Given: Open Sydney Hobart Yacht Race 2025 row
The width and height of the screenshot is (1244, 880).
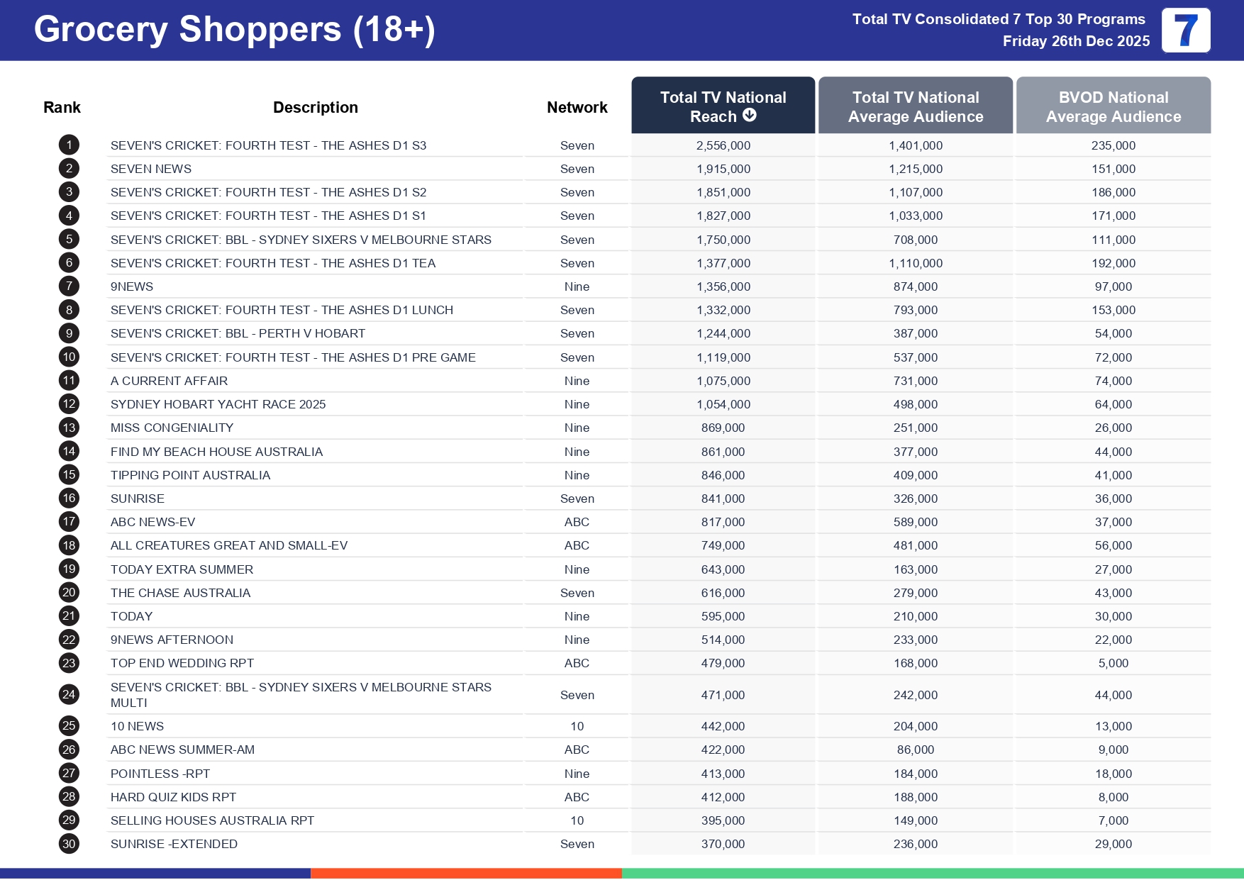Looking at the screenshot, I should pos(218,404).
